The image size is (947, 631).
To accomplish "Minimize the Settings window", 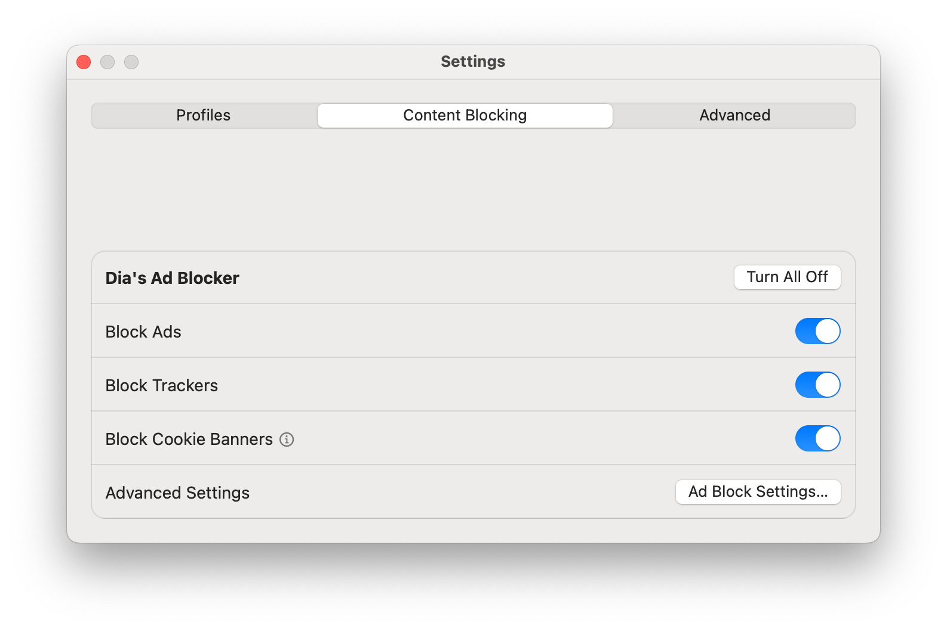I will point(107,62).
